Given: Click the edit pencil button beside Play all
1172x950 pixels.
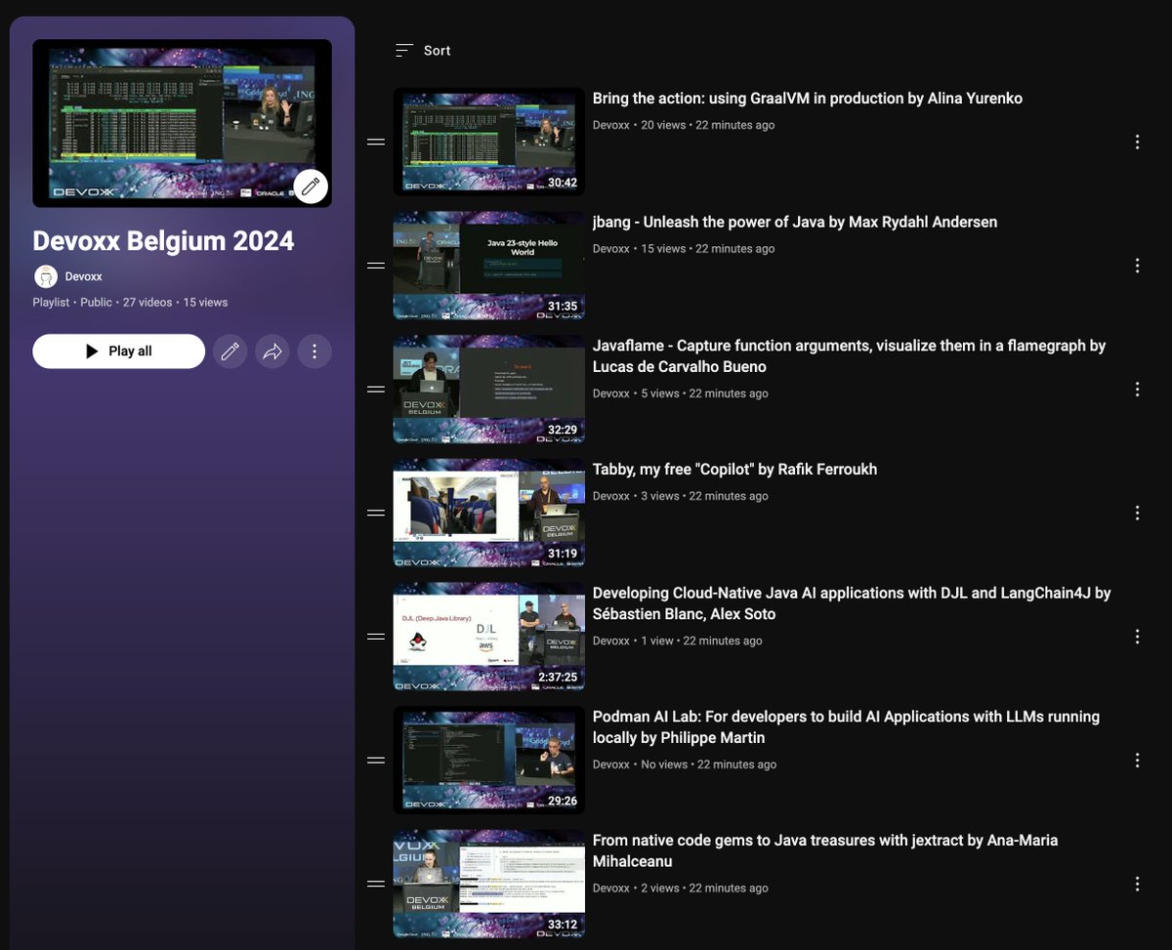Looking at the screenshot, I should coord(230,351).
